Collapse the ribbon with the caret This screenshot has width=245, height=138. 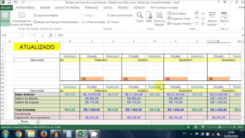(242, 29)
